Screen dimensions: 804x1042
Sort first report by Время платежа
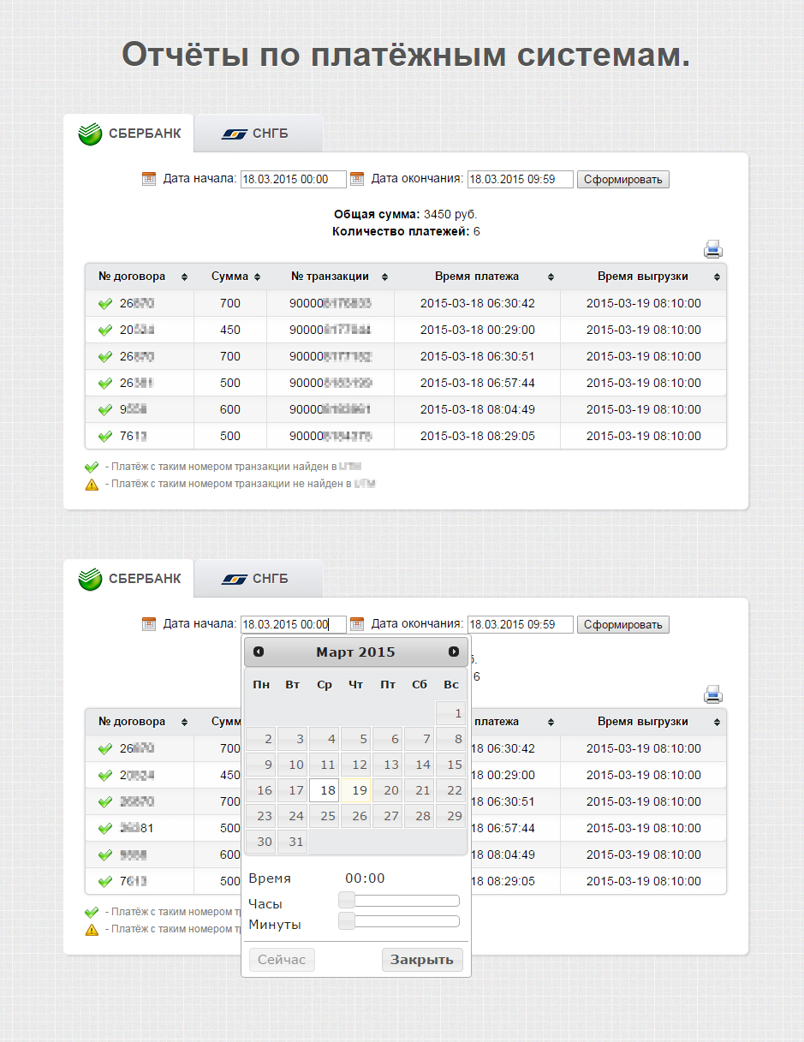478,277
